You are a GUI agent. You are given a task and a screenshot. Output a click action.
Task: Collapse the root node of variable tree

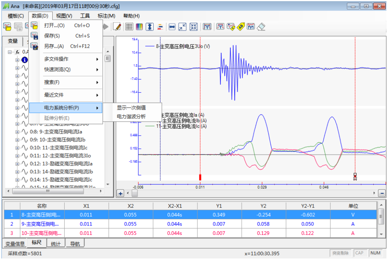pyautogui.click(x=10, y=52)
